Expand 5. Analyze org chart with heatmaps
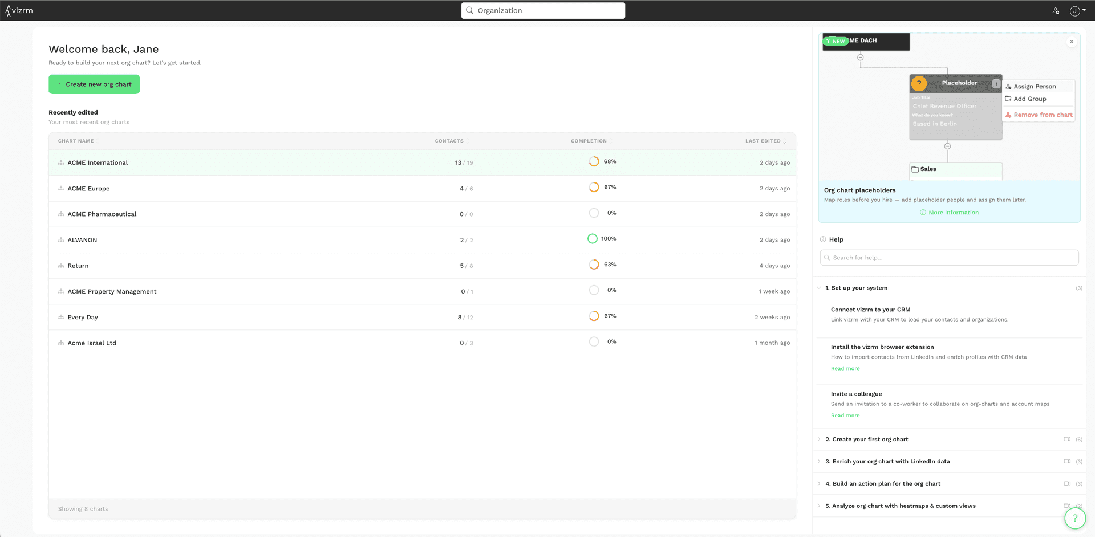This screenshot has width=1095, height=537. pos(949,506)
